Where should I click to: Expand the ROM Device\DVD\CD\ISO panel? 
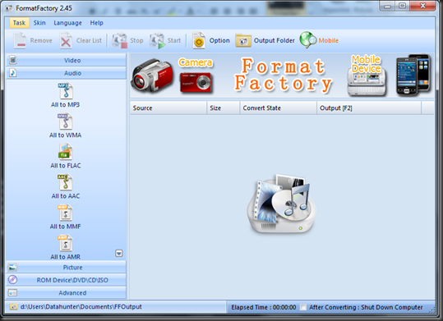point(66,280)
